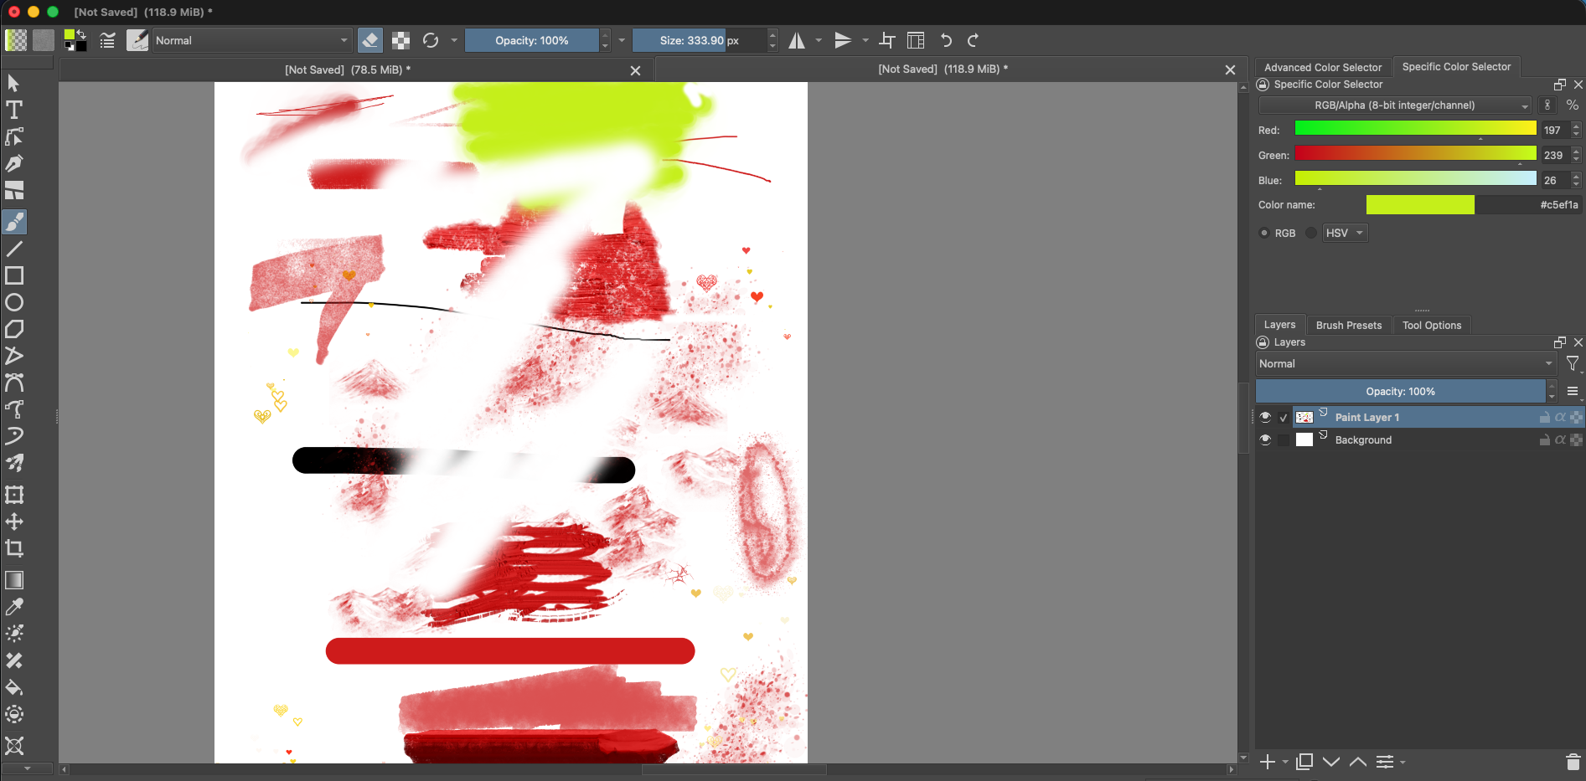Expand the add layer dropdown arrow
Screen dimensions: 1586x781
[x=1285, y=763]
